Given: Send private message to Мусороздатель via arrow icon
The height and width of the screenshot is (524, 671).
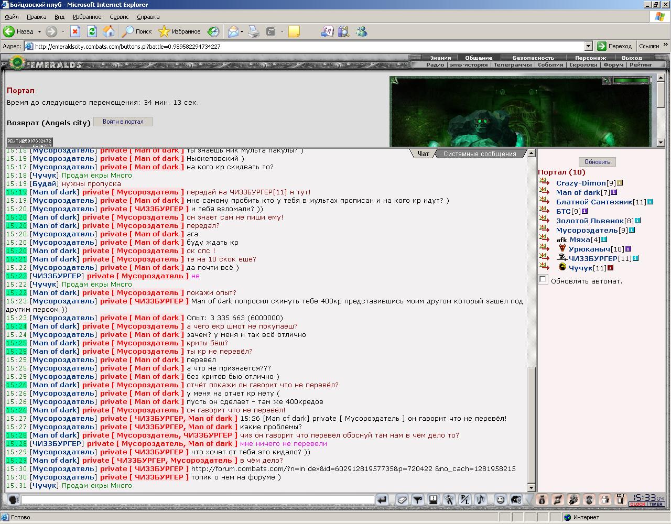Looking at the screenshot, I should (x=544, y=229).
